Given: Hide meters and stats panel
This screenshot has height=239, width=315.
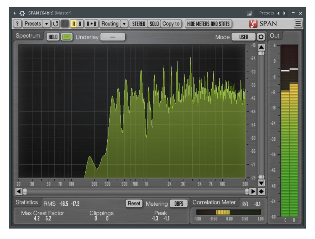Looking at the screenshot, I should 208,24.
